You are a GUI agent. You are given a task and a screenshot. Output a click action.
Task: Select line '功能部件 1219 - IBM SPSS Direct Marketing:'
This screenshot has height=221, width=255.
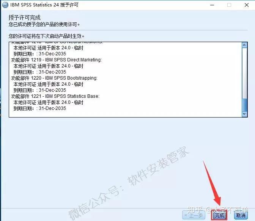coord(57,60)
